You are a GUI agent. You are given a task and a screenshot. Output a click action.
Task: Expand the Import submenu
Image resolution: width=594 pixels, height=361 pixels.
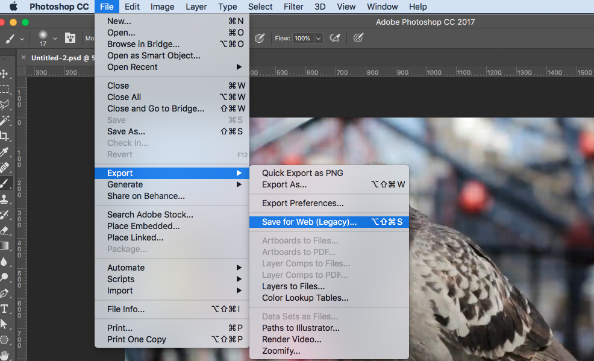[172, 290]
